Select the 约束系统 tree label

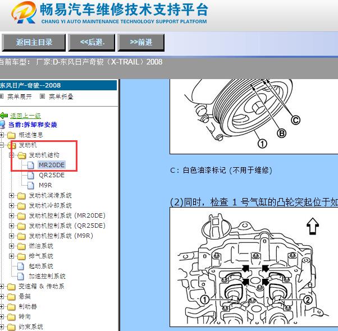pyautogui.click(x=31, y=327)
